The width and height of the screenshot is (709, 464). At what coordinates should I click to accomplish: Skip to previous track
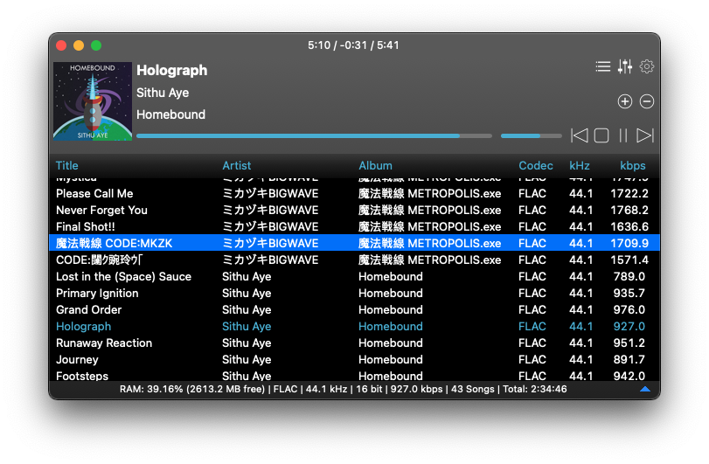[580, 135]
